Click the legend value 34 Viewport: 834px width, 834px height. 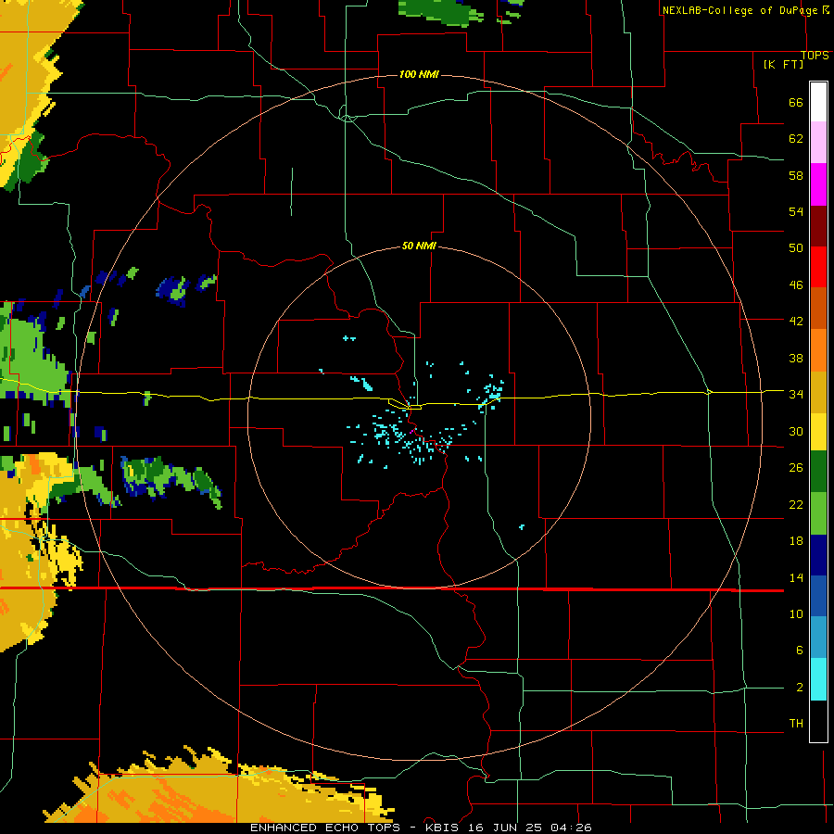pyautogui.click(x=796, y=395)
